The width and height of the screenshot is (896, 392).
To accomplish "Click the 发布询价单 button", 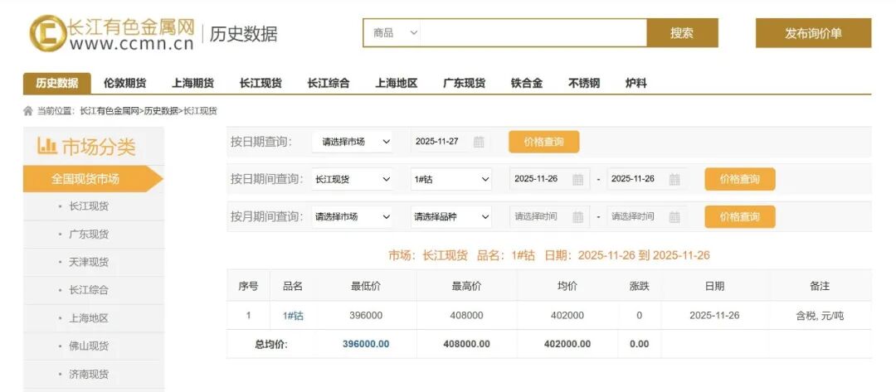I will coord(813,33).
